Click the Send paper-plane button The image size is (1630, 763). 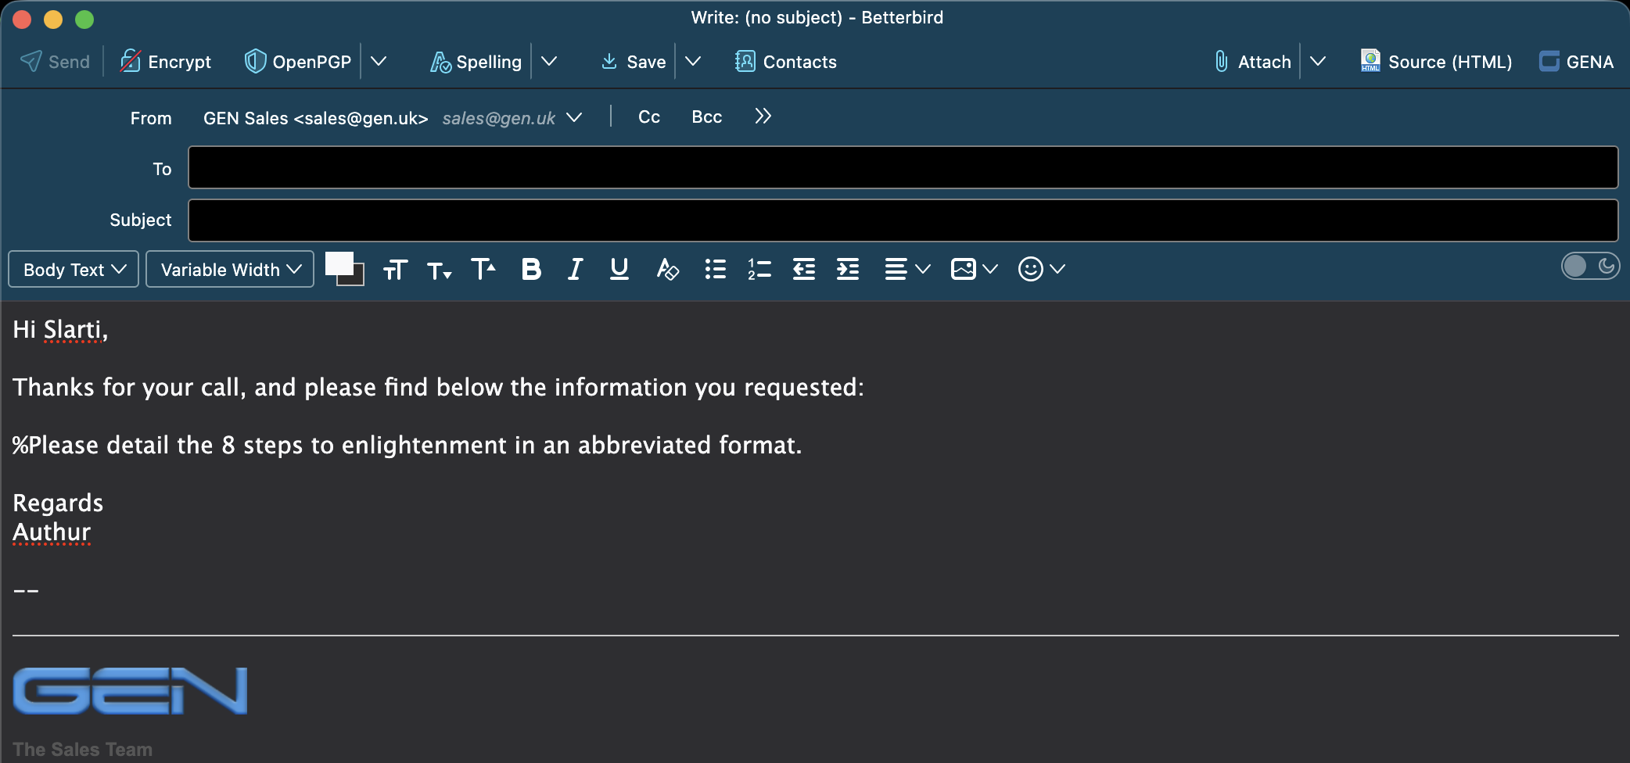coord(55,62)
